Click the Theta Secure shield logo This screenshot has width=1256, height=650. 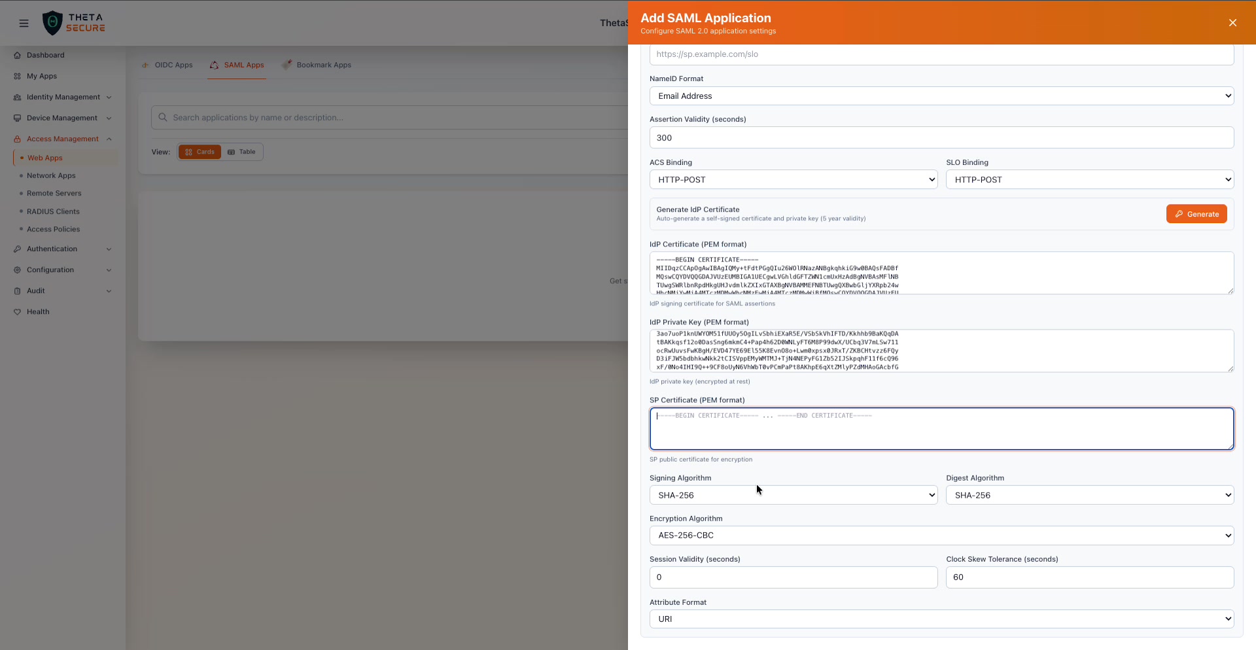[x=53, y=22]
